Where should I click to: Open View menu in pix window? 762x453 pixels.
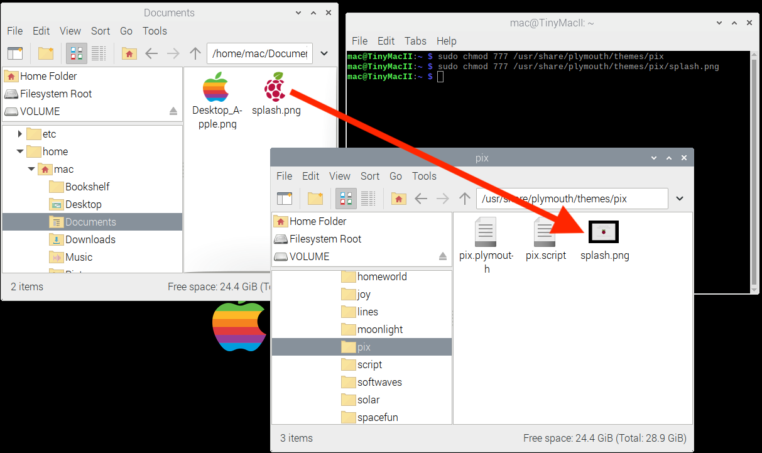(x=340, y=176)
